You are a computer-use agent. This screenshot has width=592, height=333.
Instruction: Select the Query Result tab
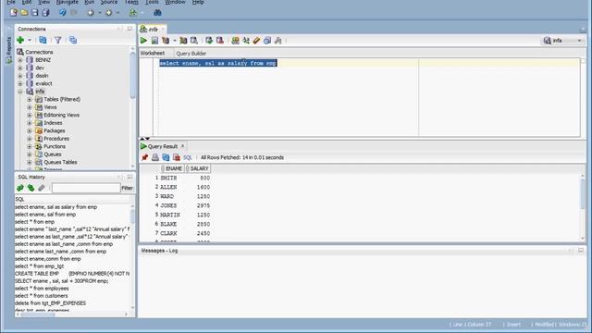[163, 146]
